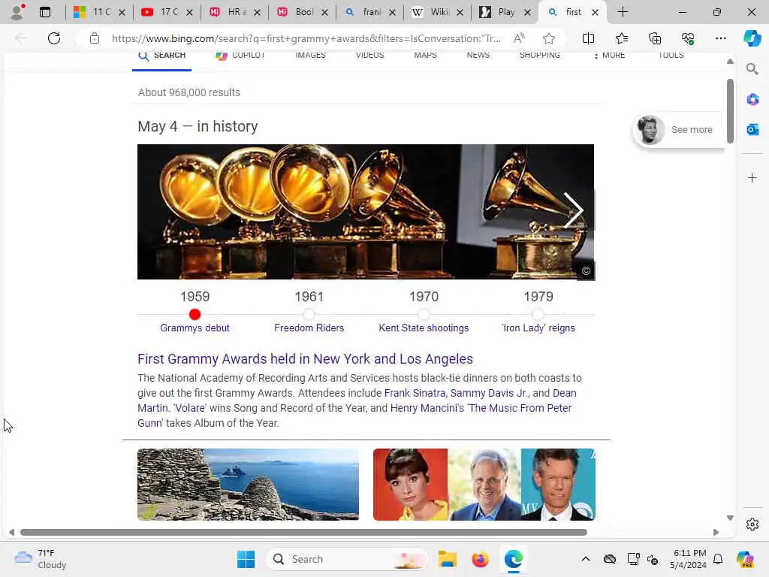Open Settings and more ellipsis menu
Screen dimensions: 769x577
(x=720, y=38)
